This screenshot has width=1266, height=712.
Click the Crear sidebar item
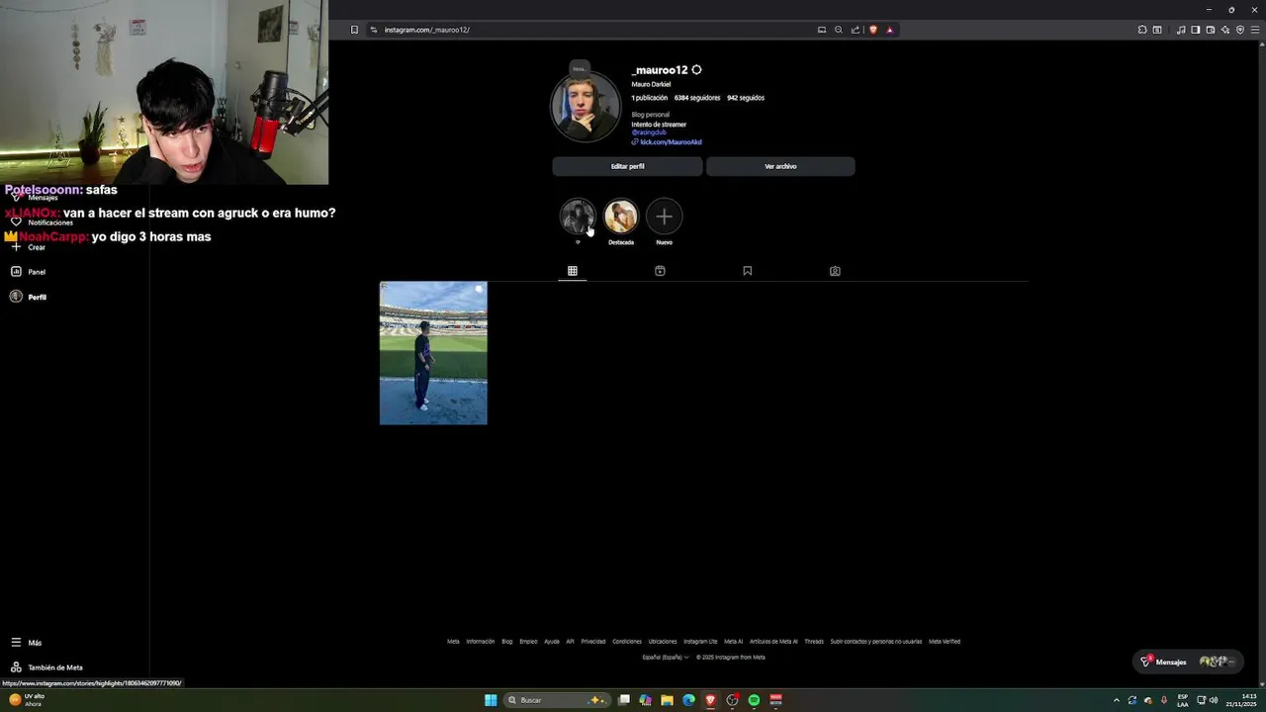28,247
